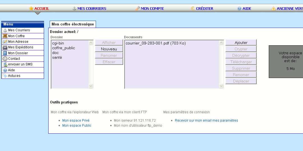This screenshot has height=151, width=303.
Task: Open the Mon espace Public link
Action: coord(77,126)
